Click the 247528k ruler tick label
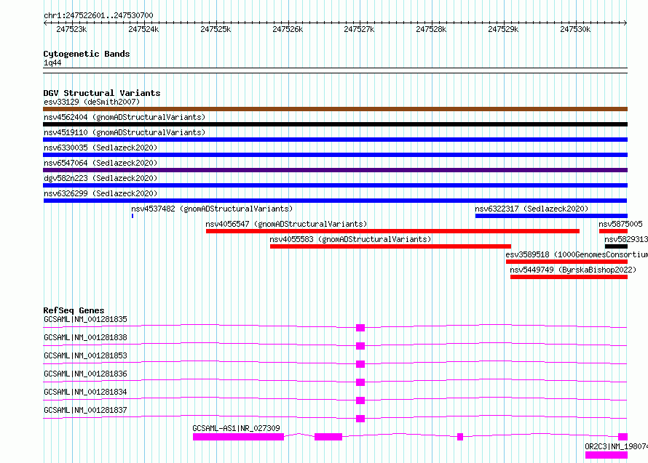Viewport: 648px width, 463px height. pyautogui.click(x=431, y=29)
